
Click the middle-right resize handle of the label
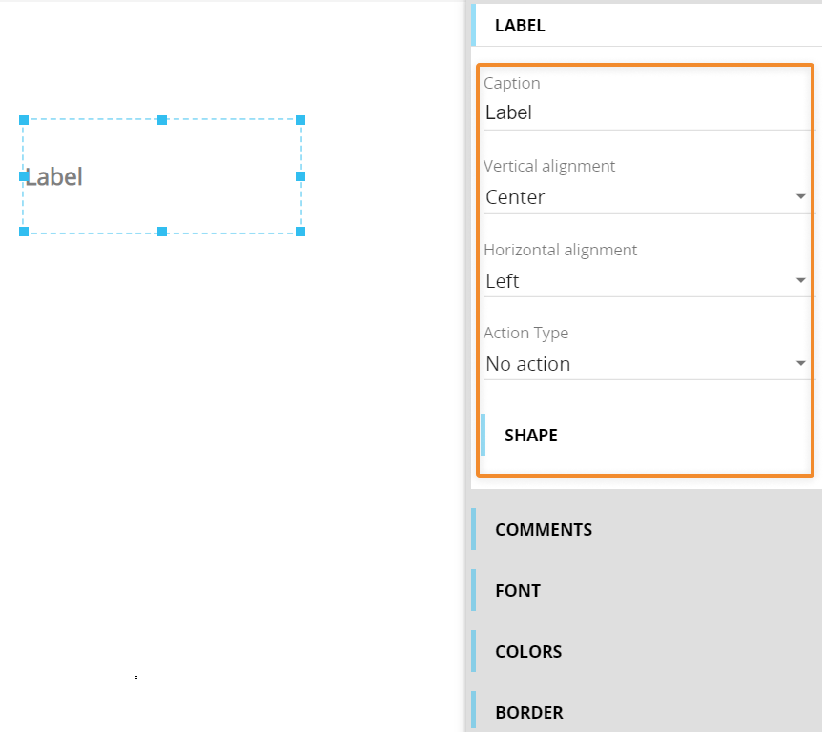point(300,176)
